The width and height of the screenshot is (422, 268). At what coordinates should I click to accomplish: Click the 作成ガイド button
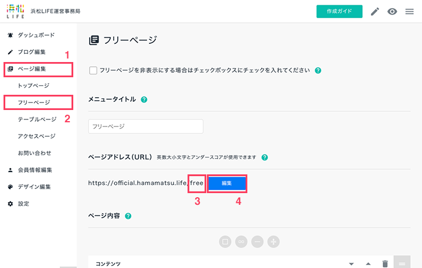point(339,12)
